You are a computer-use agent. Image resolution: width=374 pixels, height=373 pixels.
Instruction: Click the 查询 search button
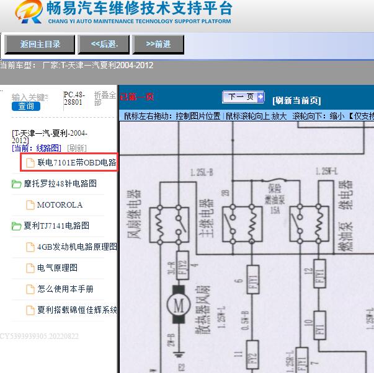coord(26,106)
